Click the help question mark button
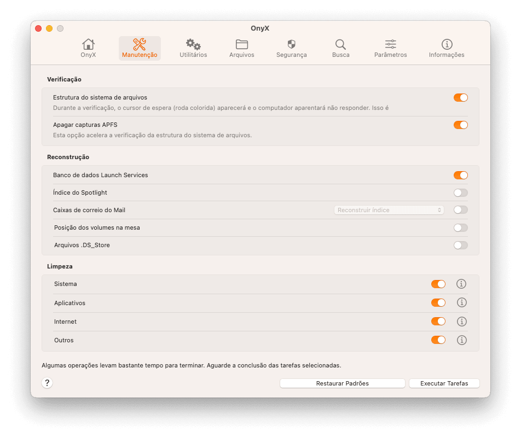The width and height of the screenshot is (521, 438). pyautogui.click(x=47, y=383)
